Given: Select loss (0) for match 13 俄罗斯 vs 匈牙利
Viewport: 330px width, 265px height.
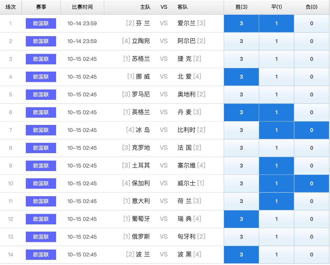Looking at the screenshot, I should click(311, 237).
